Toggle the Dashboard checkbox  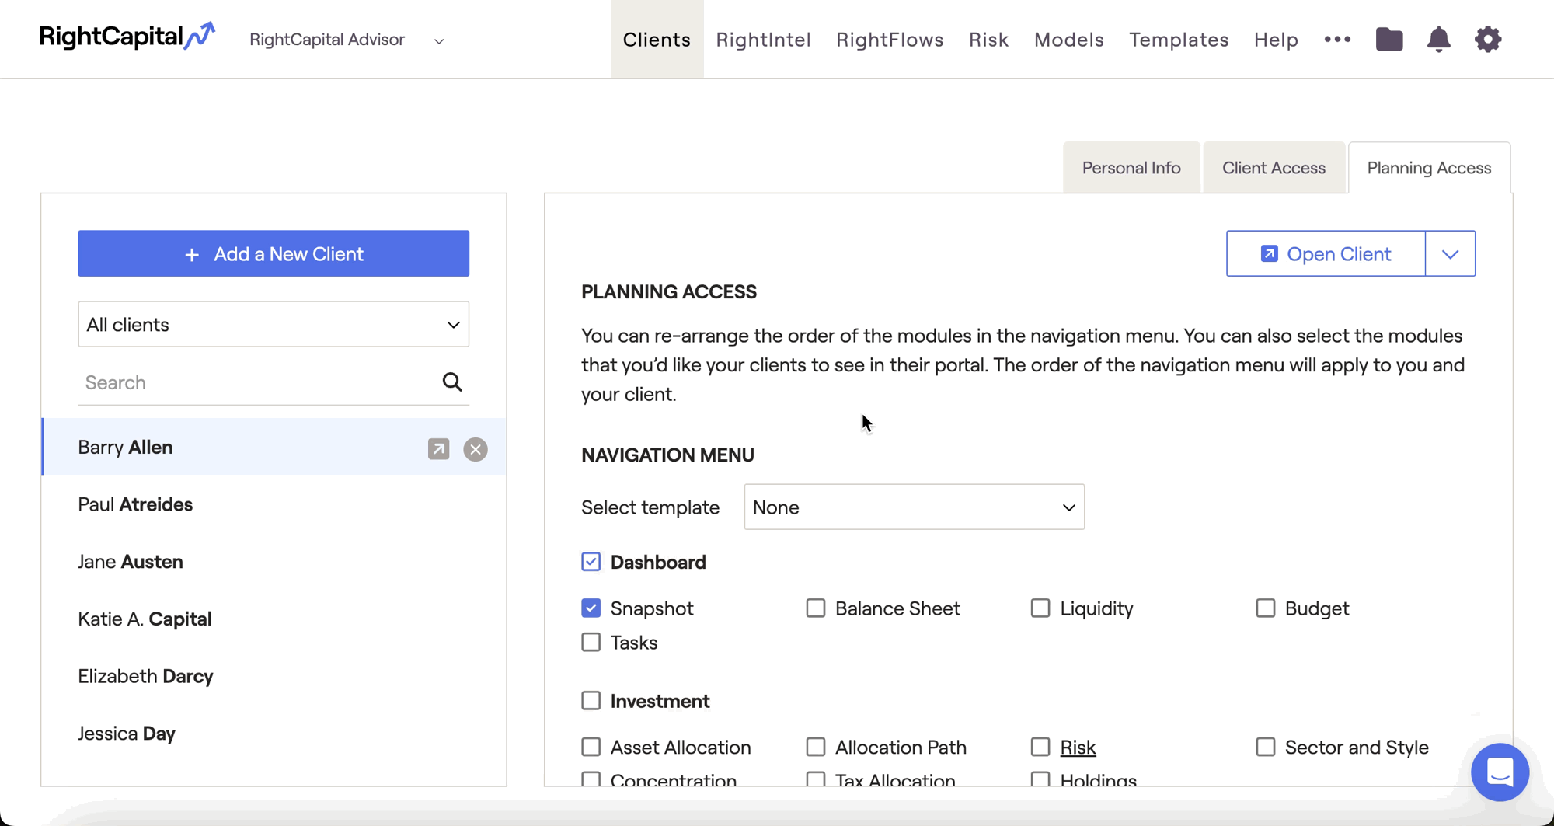(x=591, y=562)
